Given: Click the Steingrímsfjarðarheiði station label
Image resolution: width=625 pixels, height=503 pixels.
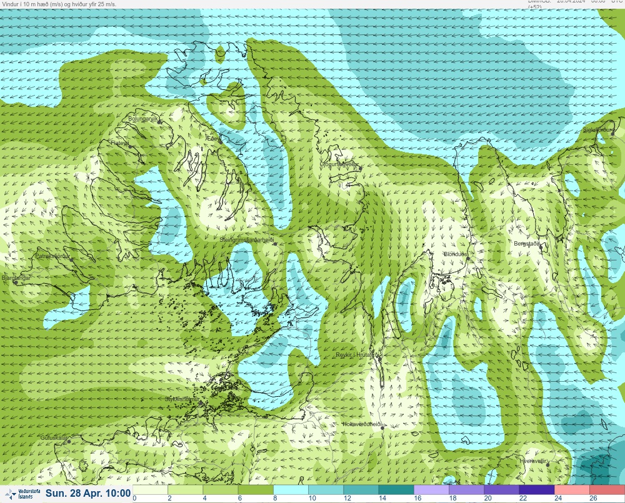Looking at the screenshot, I should coord(247,240).
